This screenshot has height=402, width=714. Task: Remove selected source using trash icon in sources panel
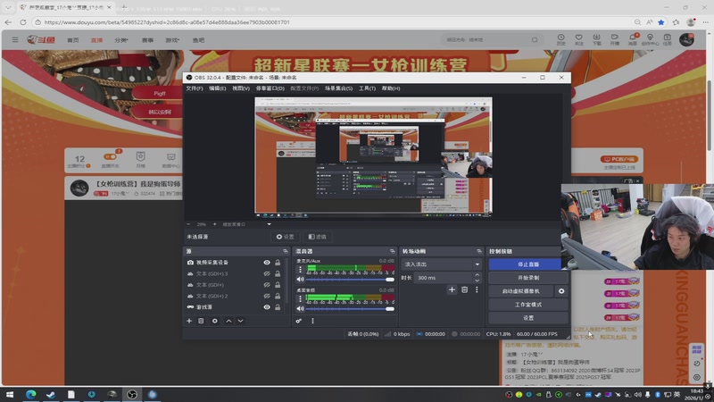(x=201, y=321)
